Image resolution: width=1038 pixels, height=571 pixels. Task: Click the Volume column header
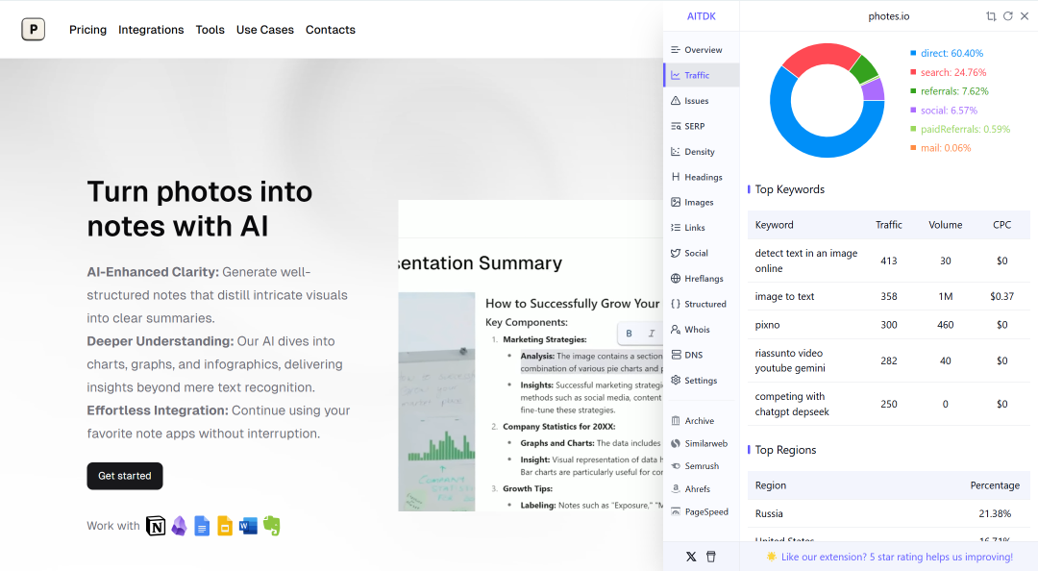click(946, 225)
